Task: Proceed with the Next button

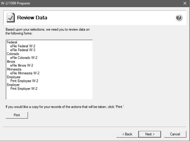Action: (150, 134)
